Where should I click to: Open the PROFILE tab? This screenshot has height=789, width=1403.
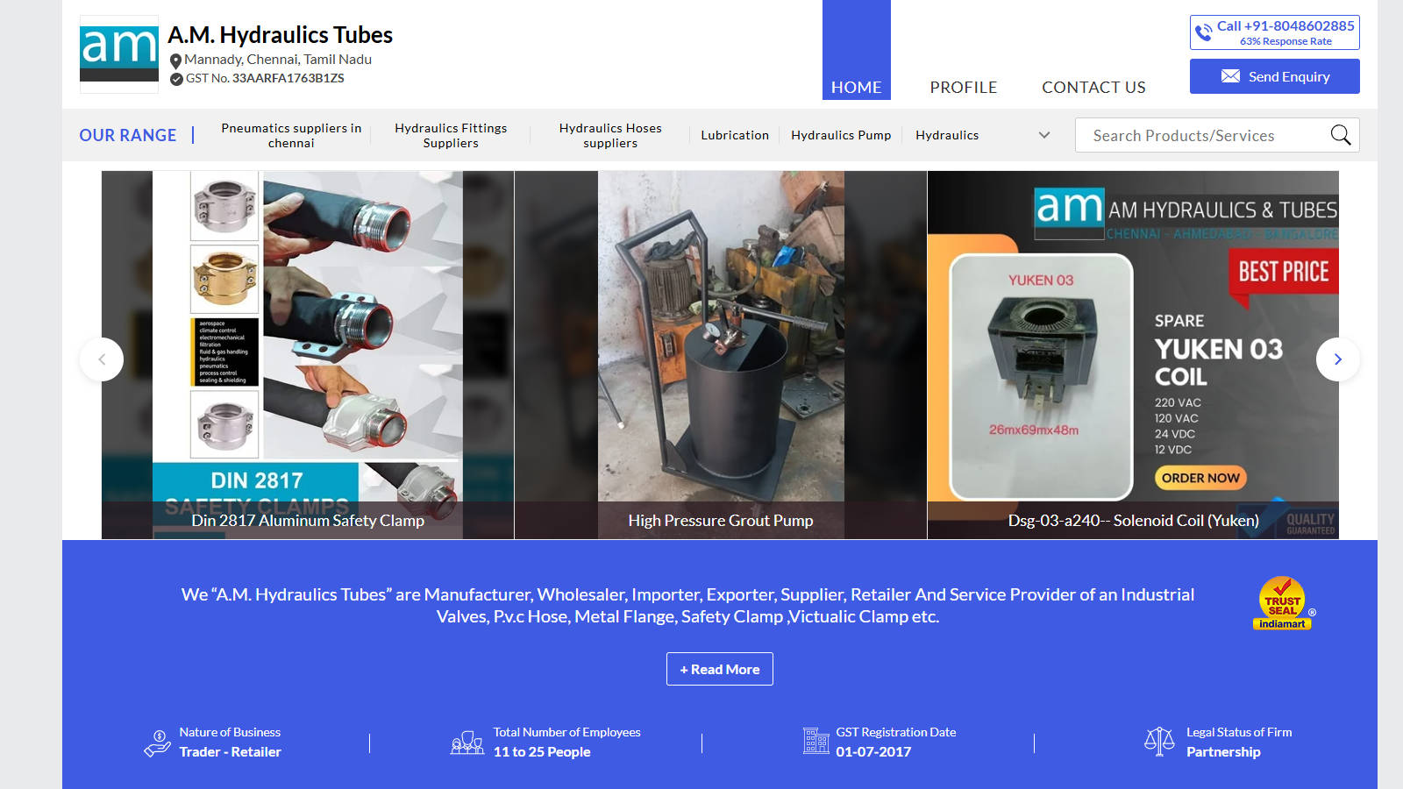(963, 87)
